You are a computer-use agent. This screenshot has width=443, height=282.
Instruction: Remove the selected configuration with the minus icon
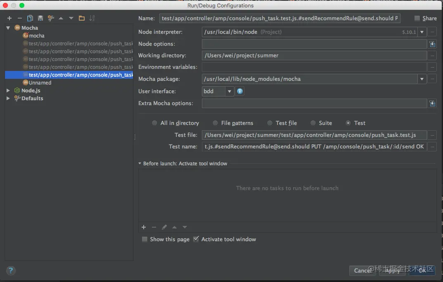tap(19, 18)
